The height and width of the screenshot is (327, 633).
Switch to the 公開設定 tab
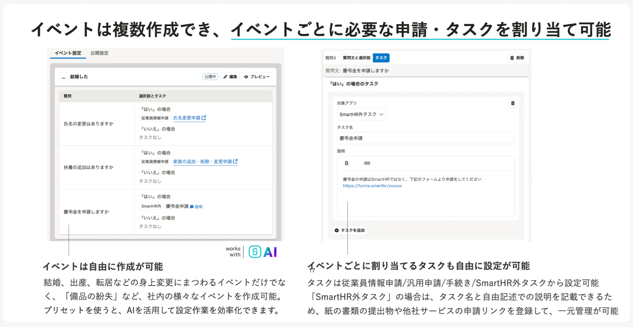tap(99, 53)
